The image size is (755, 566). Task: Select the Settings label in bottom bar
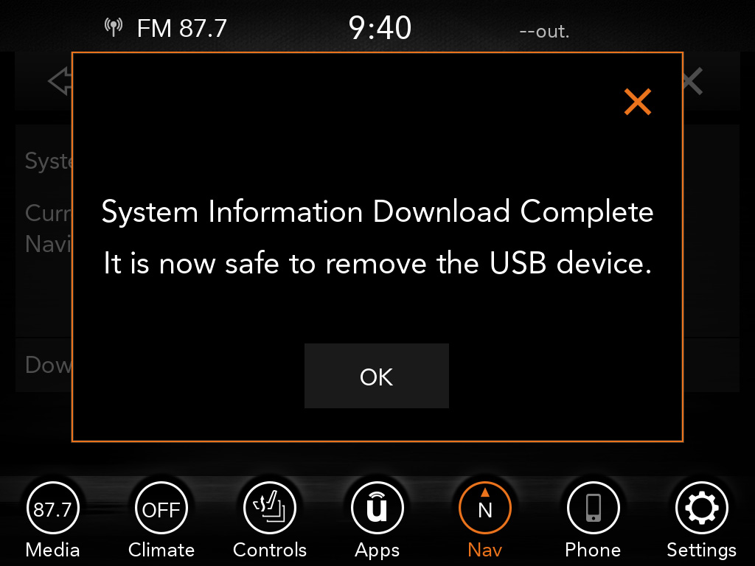point(702,550)
